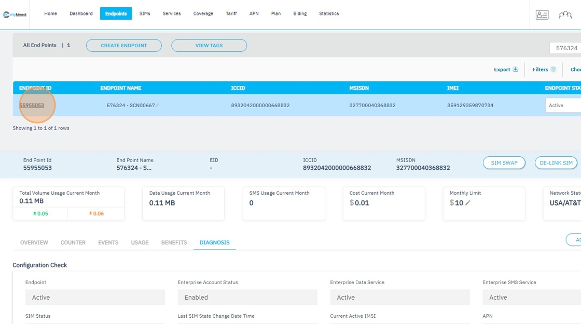Click the De-Link SIM button
Screen dimensions: 581x324
coord(556,163)
